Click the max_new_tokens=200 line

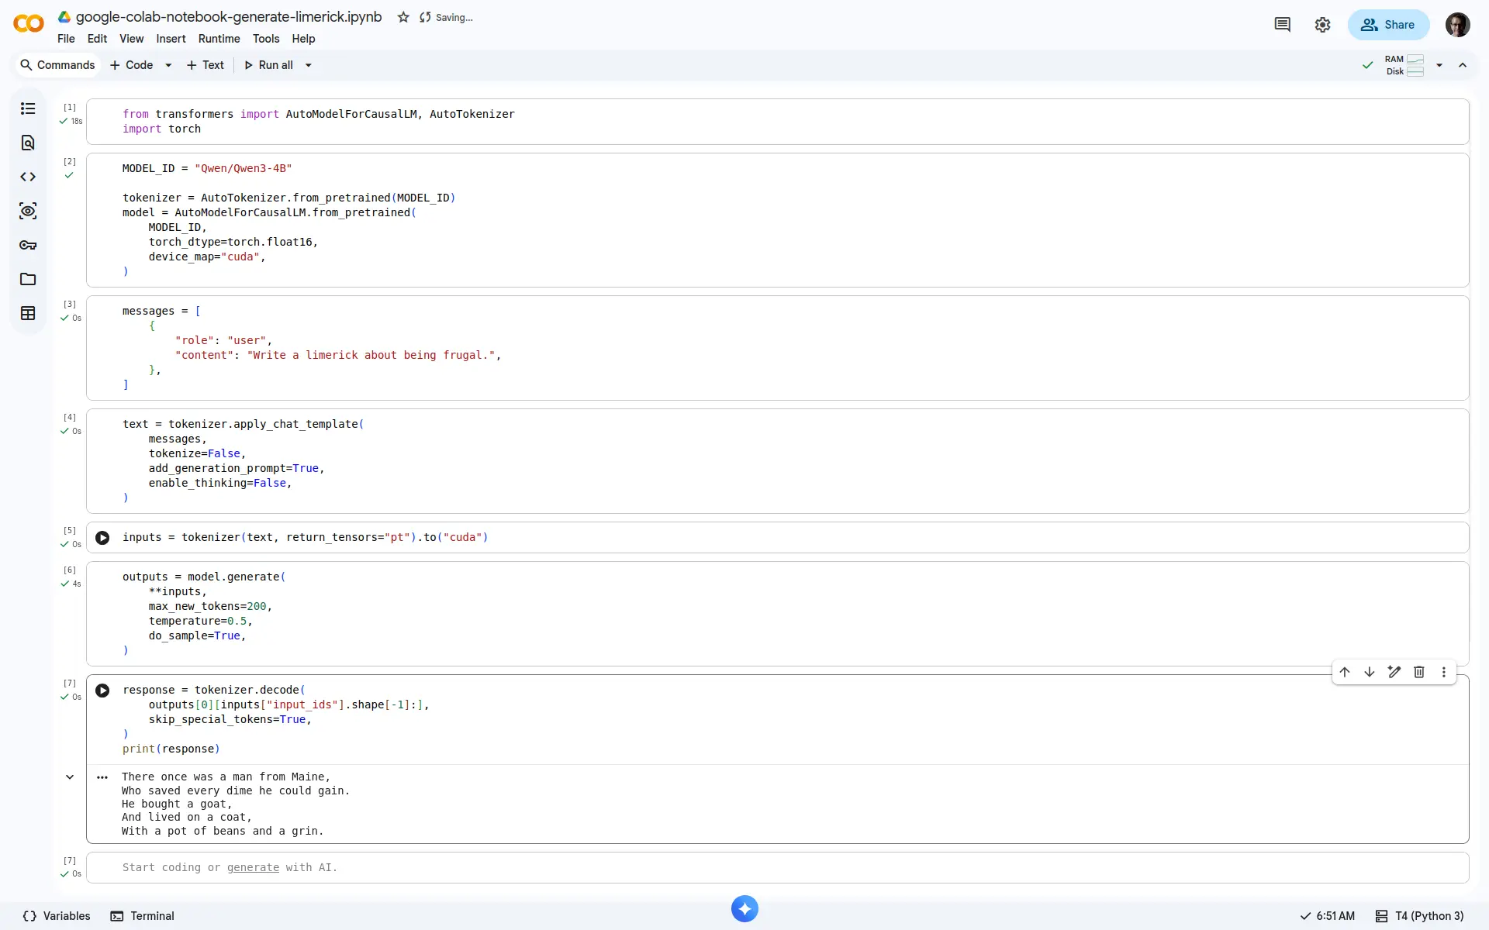pyautogui.click(x=210, y=606)
